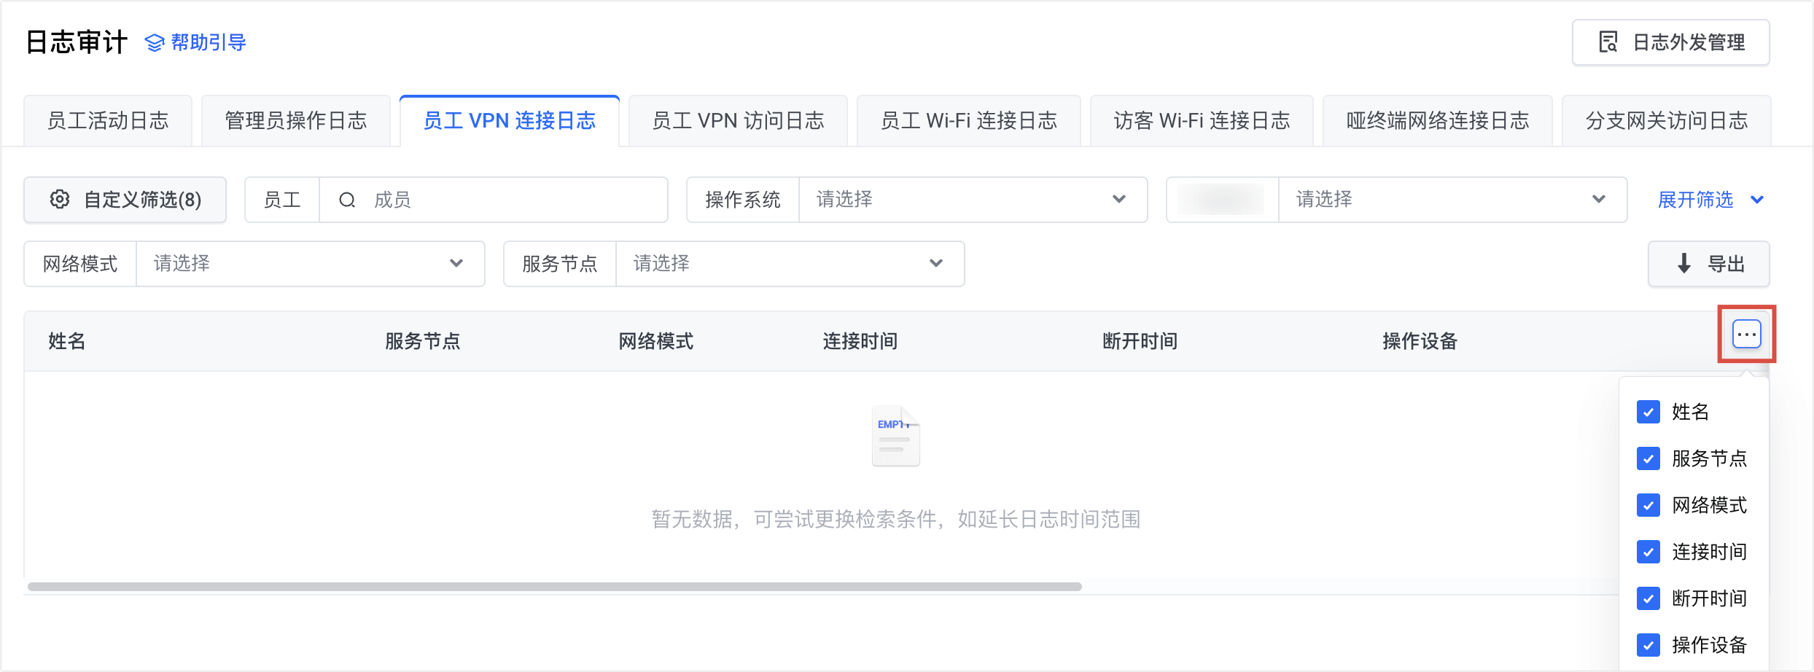This screenshot has width=1814, height=672.
Task: Click the 姓名 column header
Action: (67, 341)
